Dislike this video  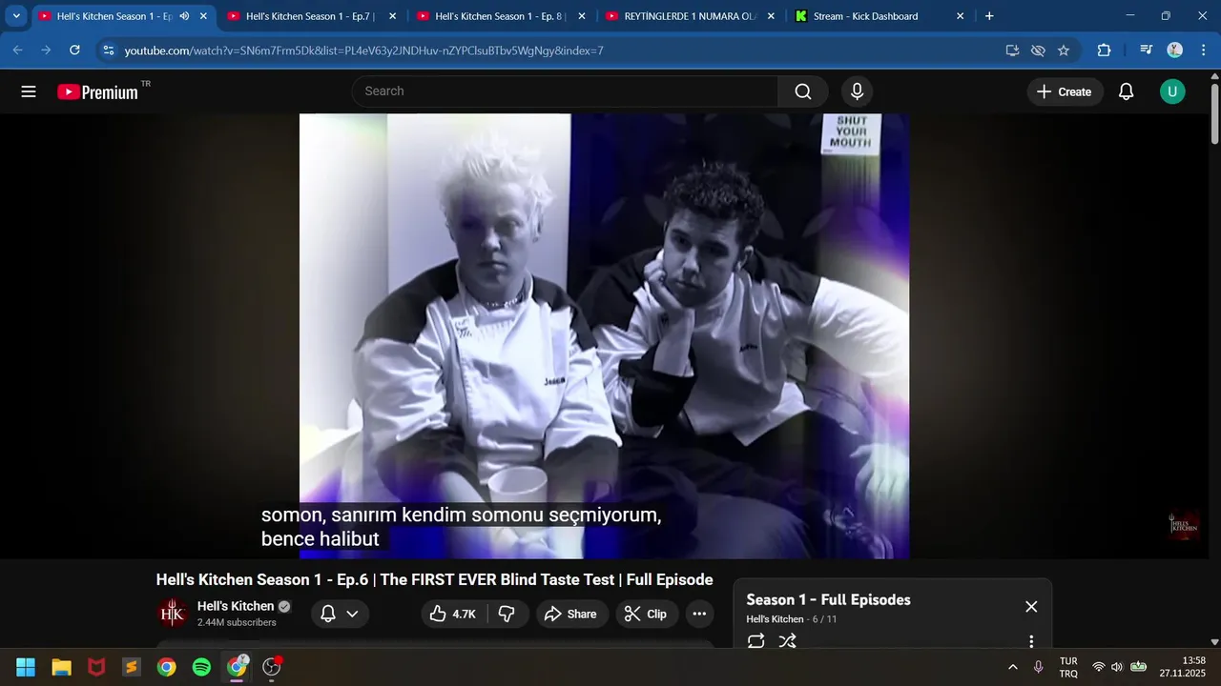pyautogui.click(x=507, y=614)
